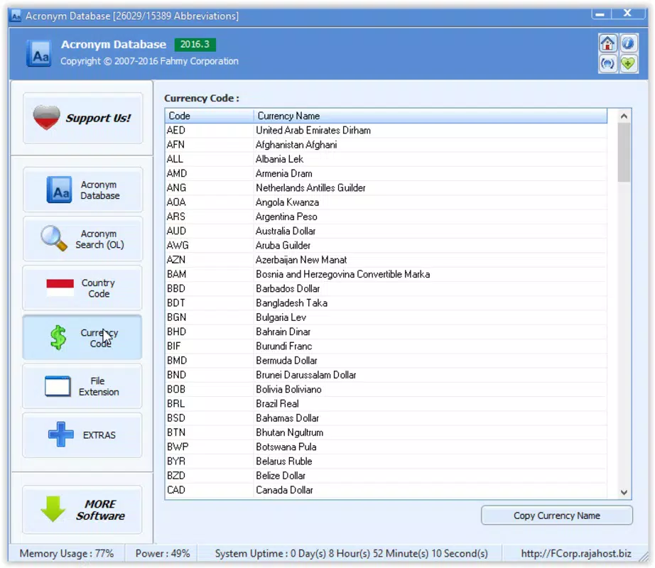The image size is (655, 568).
Task: Select Aruba Guilder row
Action: [386, 246]
